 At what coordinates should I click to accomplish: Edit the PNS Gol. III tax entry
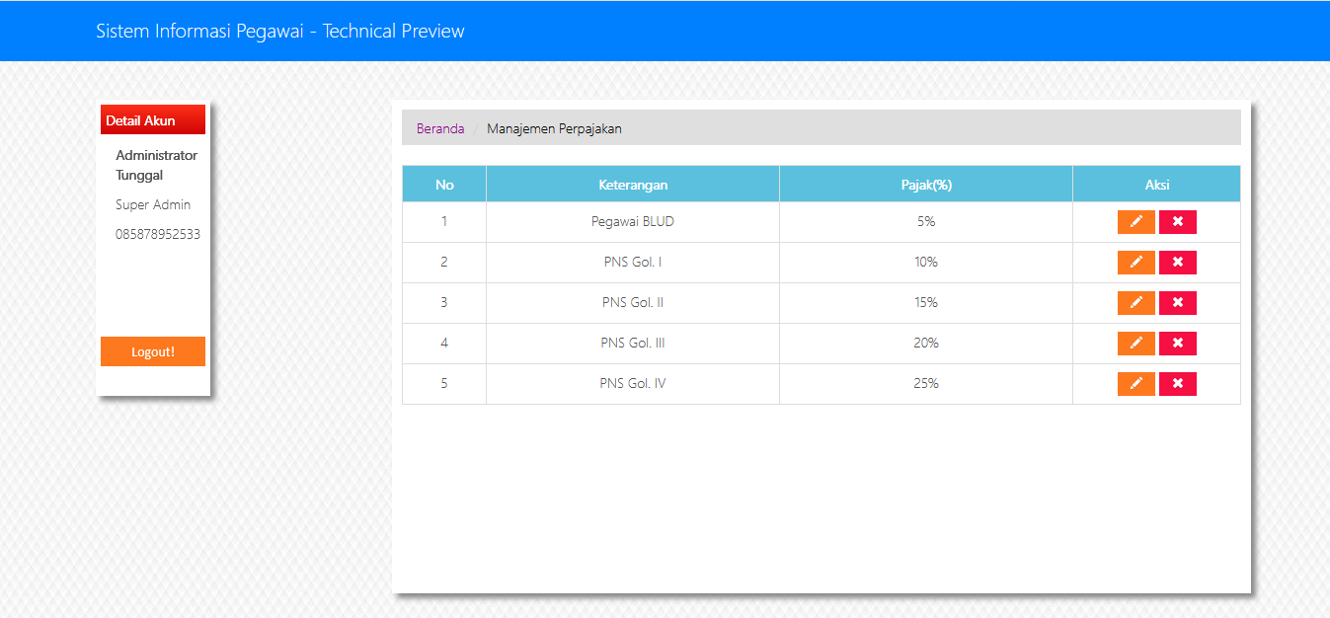[x=1135, y=344]
